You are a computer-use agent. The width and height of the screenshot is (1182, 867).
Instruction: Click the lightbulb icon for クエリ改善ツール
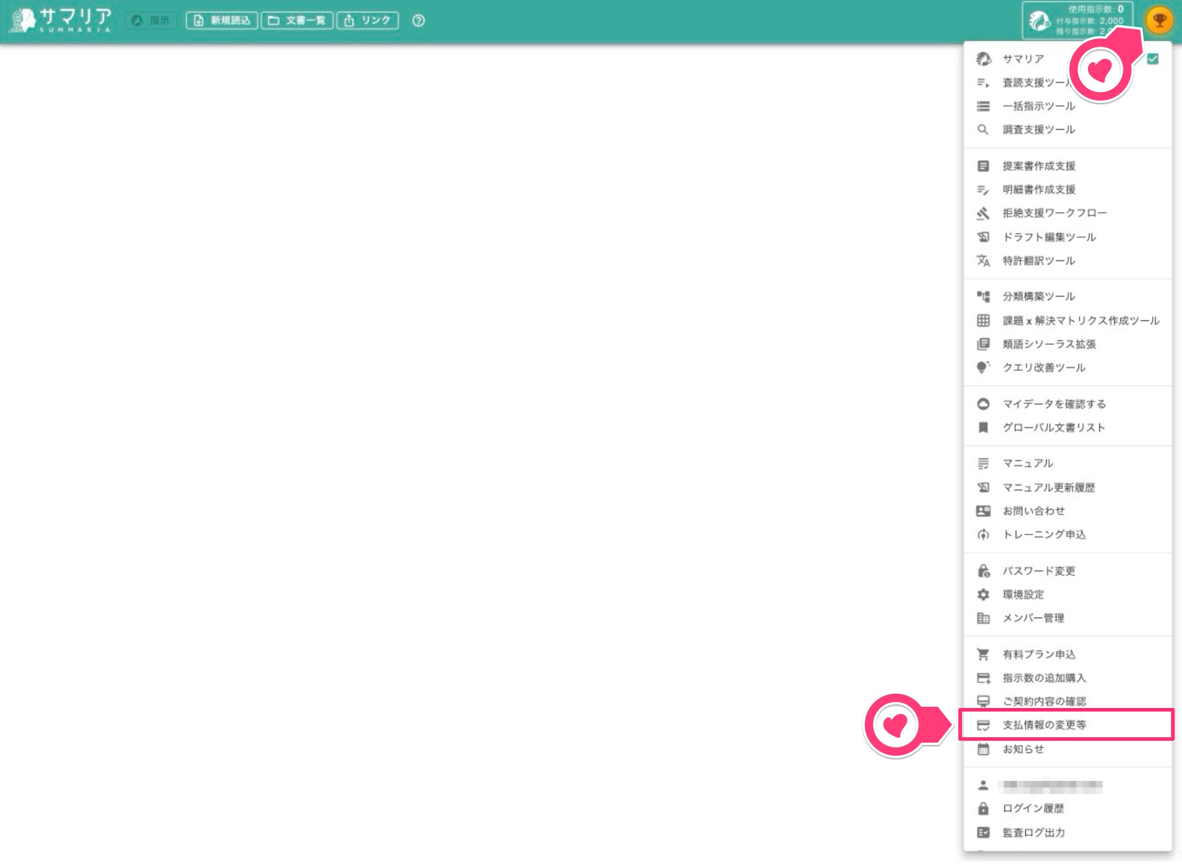click(983, 367)
